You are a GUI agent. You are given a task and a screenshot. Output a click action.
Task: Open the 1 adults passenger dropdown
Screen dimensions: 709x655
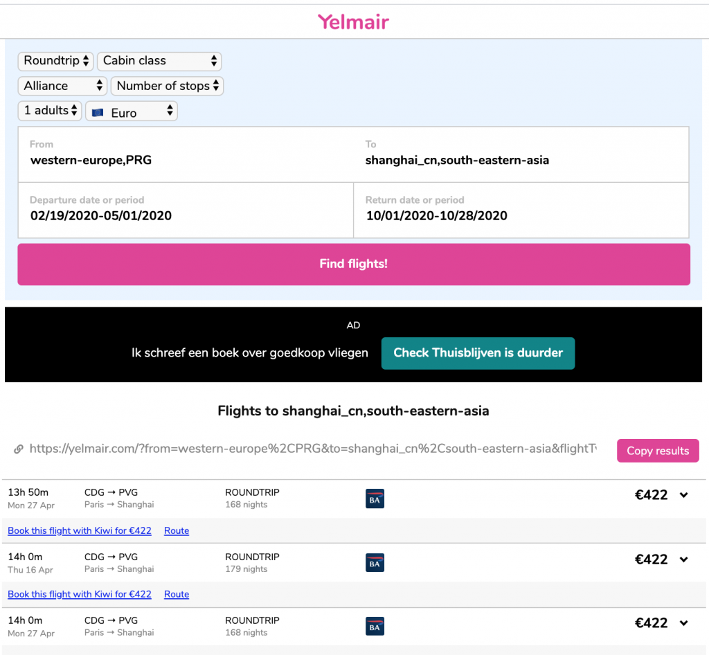pyautogui.click(x=50, y=111)
